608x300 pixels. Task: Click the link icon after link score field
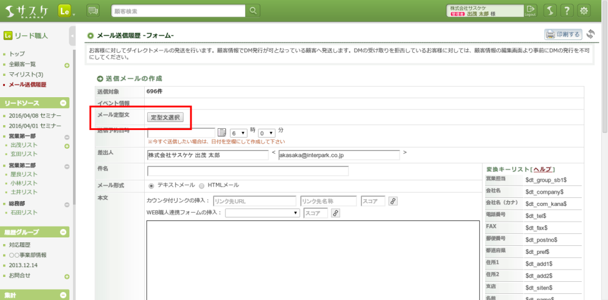(x=393, y=200)
